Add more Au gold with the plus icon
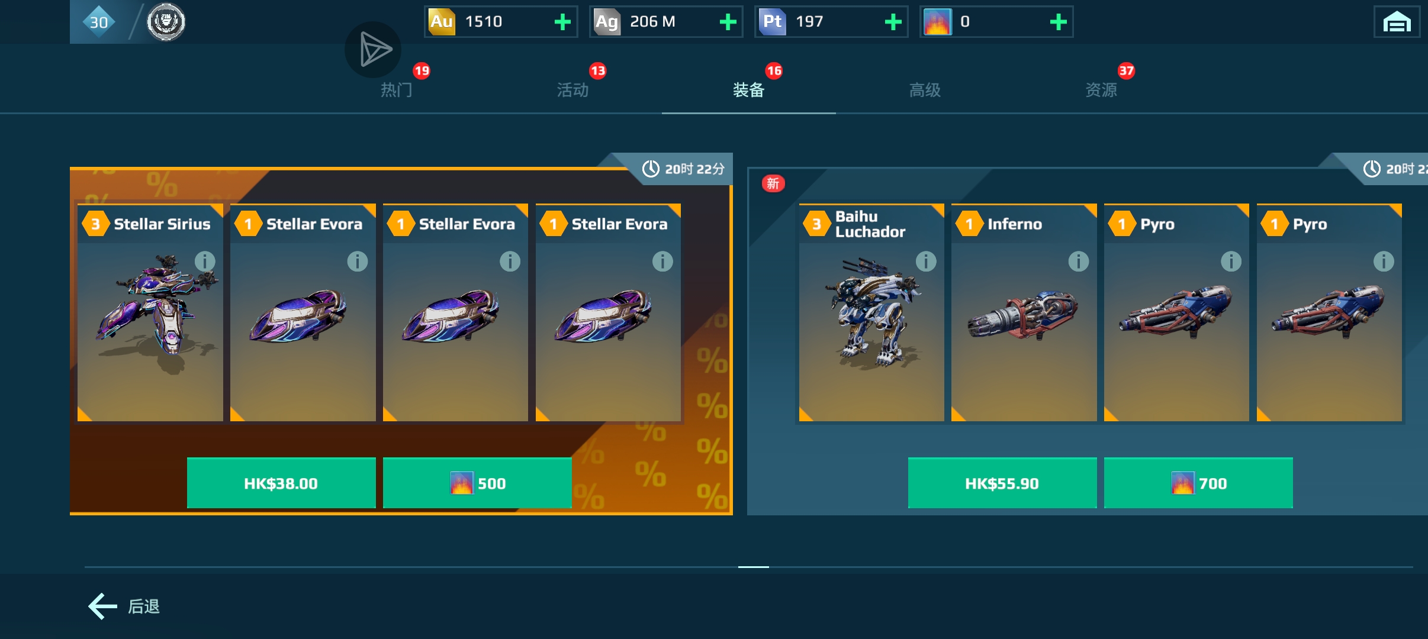The image size is (1428, 639). [x=562, y=22]
